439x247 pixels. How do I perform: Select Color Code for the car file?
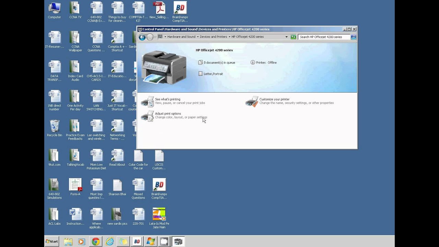[x=138, y=160]
